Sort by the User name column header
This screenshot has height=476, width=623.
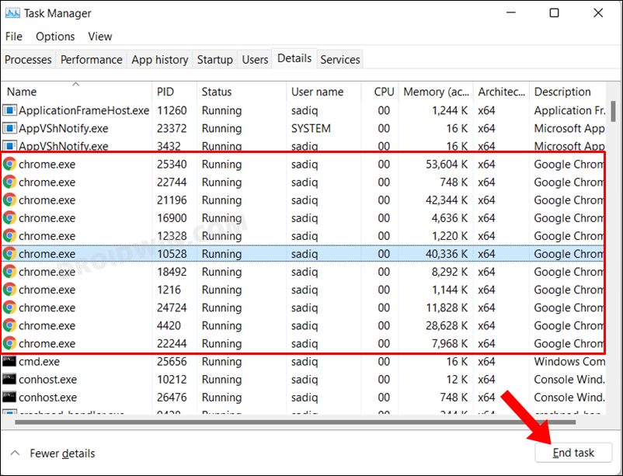[x=323, y=92]
